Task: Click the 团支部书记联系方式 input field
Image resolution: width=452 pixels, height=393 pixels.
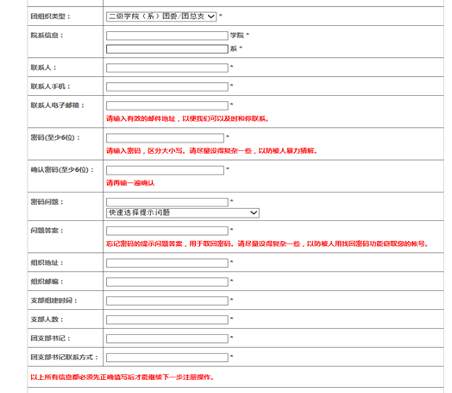Action: coord(166,358)
